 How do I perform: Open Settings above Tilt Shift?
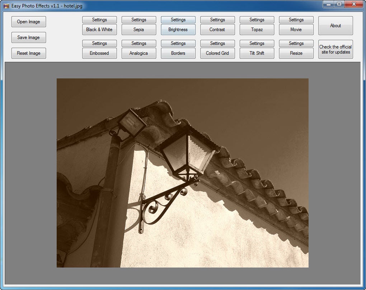click(257, 43)
